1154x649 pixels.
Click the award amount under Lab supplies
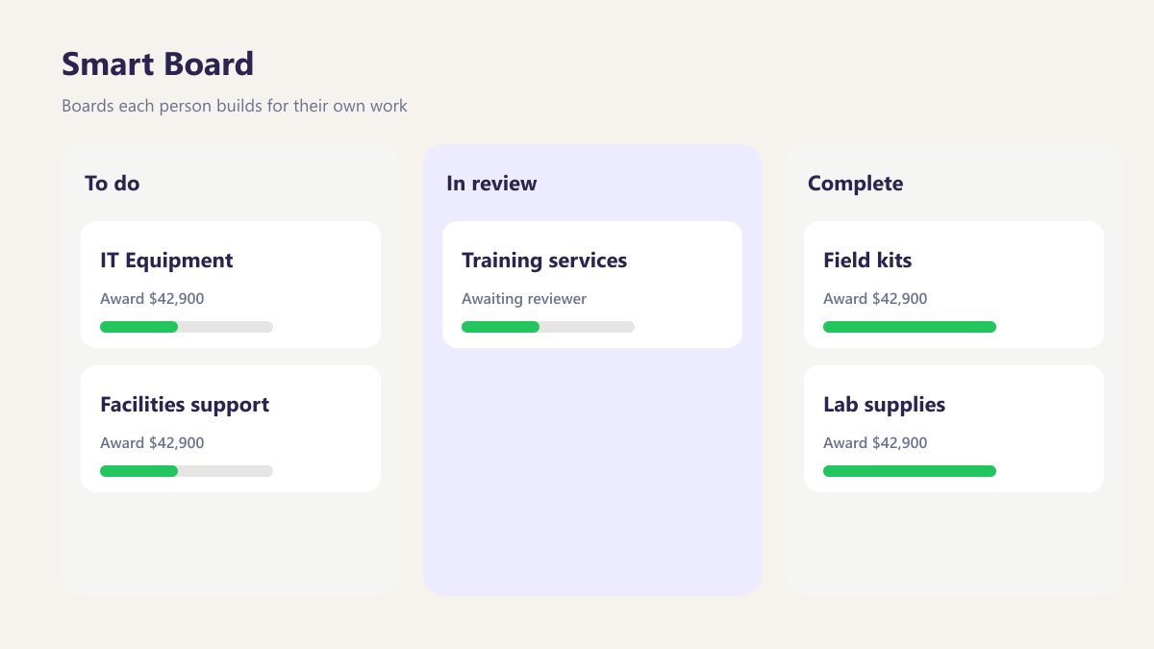tap(875, 443)
